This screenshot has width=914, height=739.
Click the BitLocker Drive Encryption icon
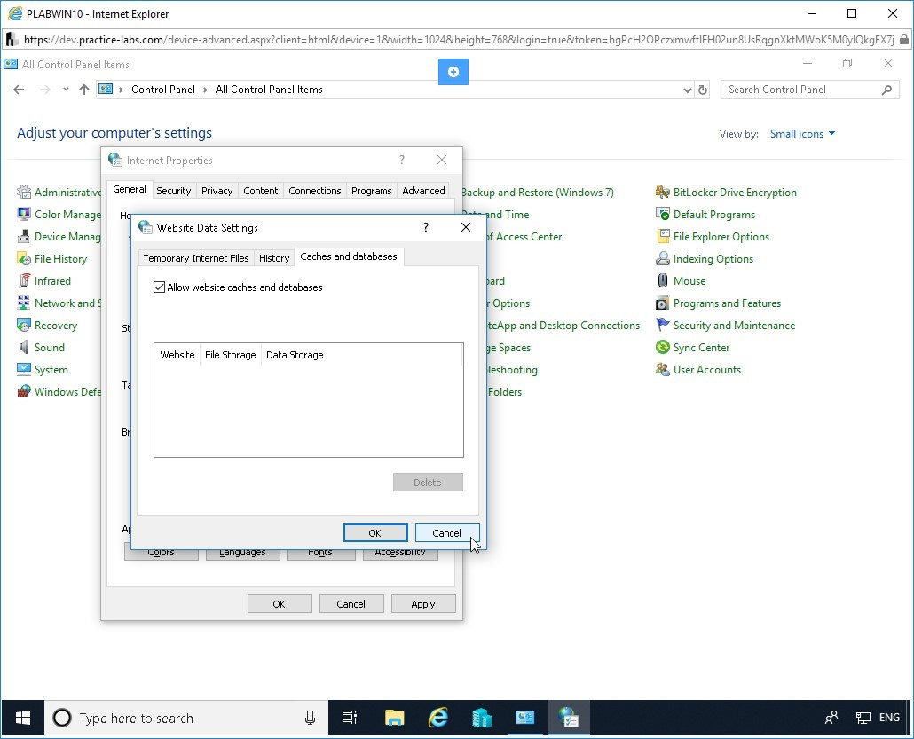click(663, 192)
